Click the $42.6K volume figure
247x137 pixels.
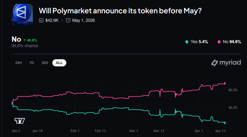pos(51,20)
